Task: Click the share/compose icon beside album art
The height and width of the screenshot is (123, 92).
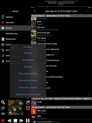Action: point(28,102)
